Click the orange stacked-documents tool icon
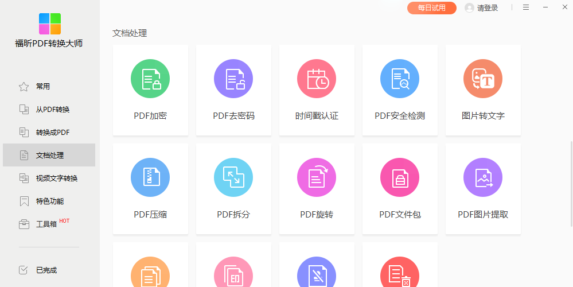 [x=150, y=272]
